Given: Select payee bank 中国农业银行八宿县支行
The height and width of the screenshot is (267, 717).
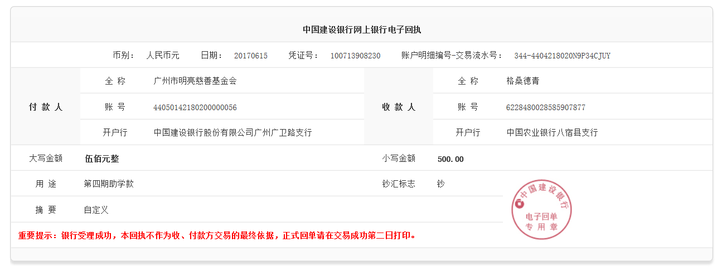Looking at the screenshot, I should [552, 133].
